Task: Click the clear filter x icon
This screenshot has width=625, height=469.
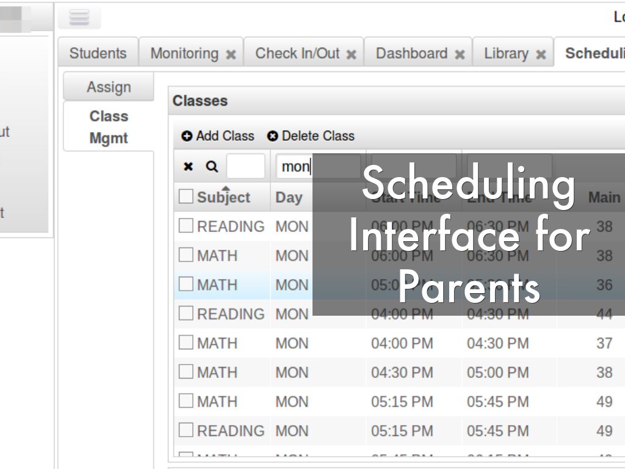Action: [189, 166]
